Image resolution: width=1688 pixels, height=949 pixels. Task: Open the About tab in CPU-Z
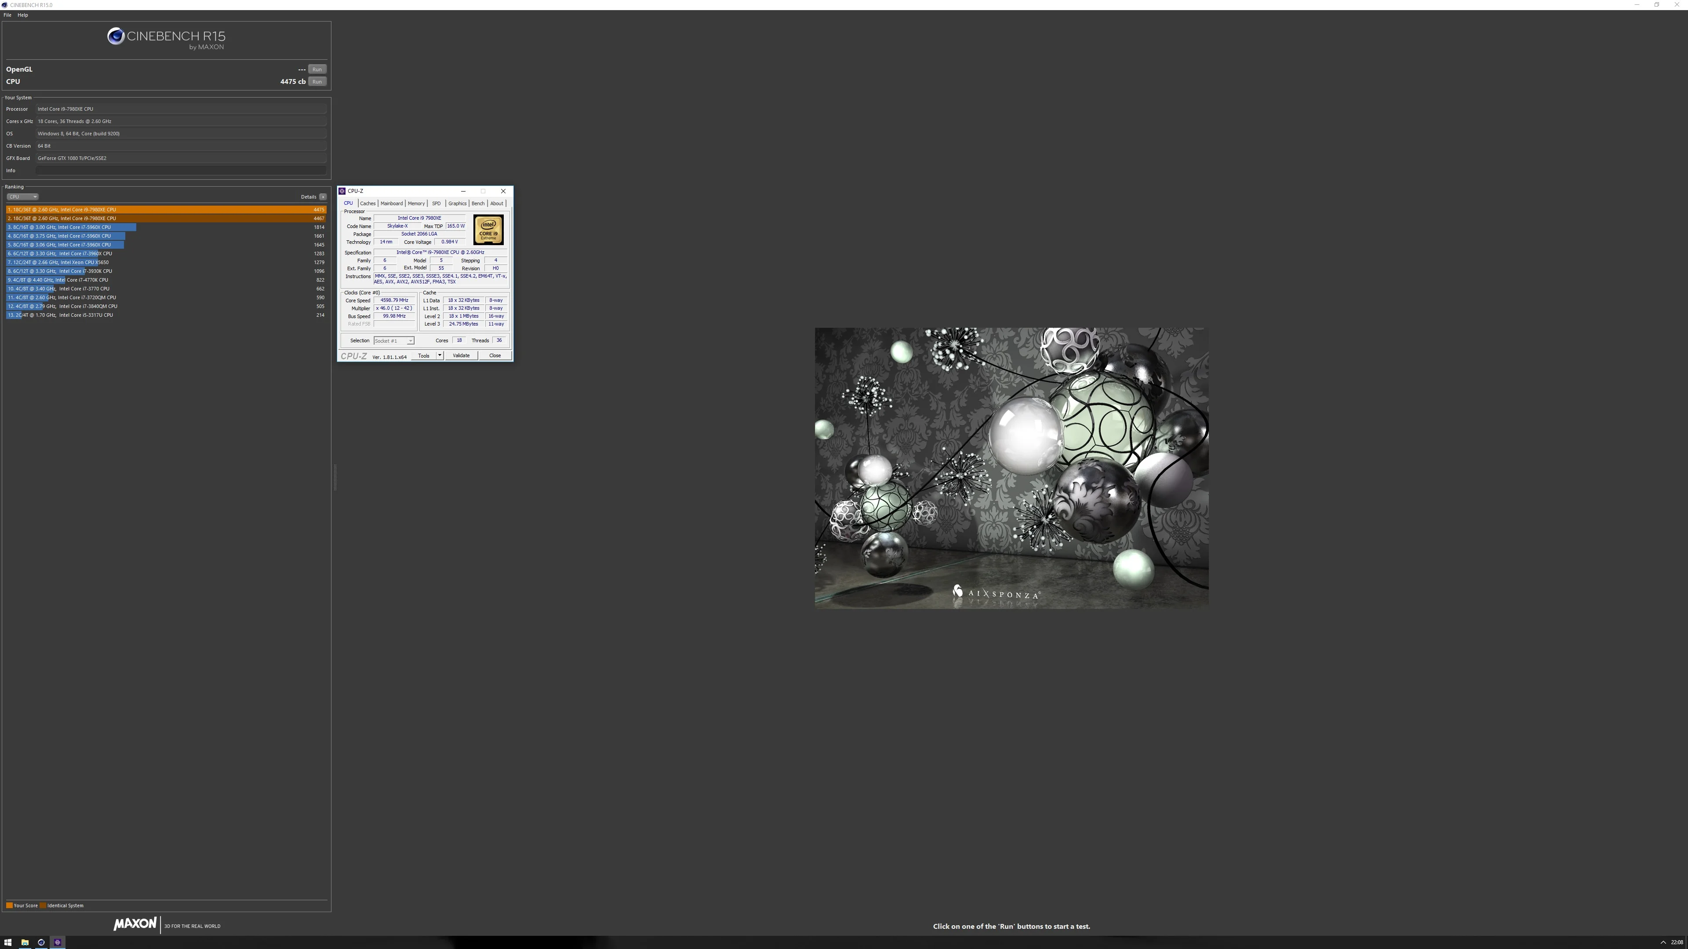coord(497,204)
